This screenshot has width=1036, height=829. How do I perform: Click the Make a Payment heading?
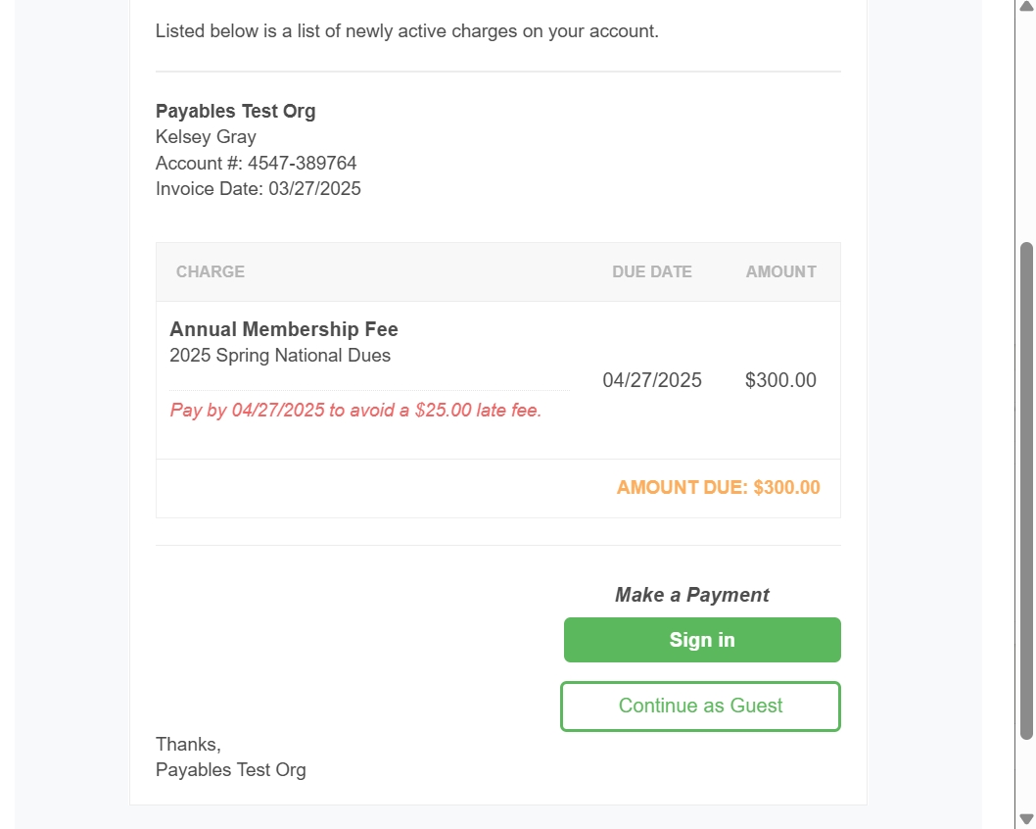click(x=691, y=595)
